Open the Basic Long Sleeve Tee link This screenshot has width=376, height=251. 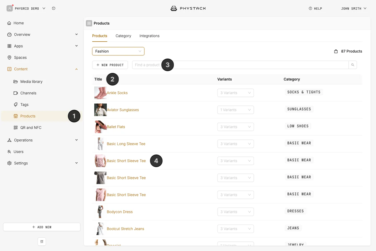pos(126,144)
